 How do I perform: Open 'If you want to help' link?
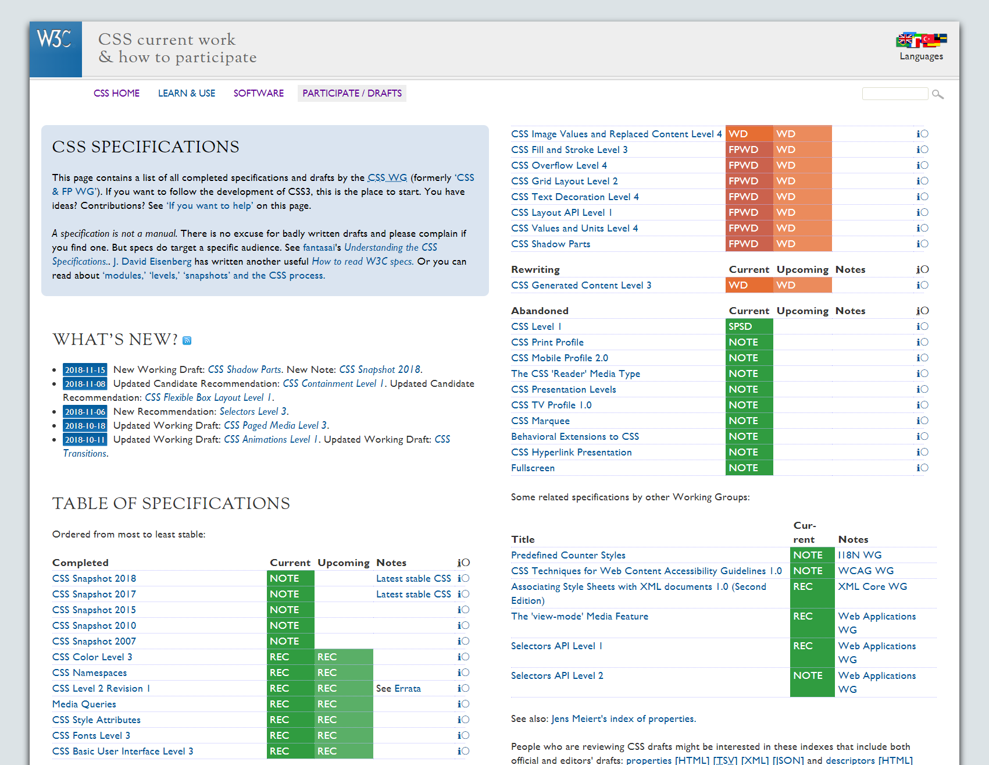[x=210, y=205]
